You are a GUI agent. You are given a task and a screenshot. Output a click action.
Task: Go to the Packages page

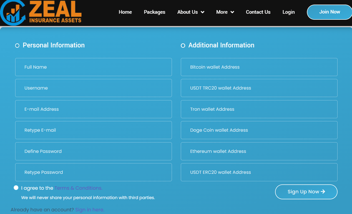point(154,12)
